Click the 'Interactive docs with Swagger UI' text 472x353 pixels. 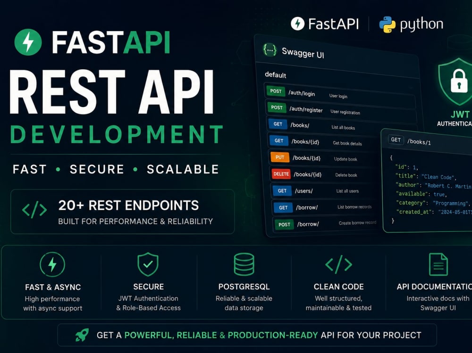[438, 303]
